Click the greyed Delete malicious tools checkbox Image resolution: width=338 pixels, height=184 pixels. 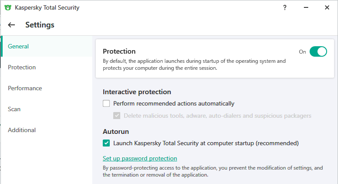(117, 116)
